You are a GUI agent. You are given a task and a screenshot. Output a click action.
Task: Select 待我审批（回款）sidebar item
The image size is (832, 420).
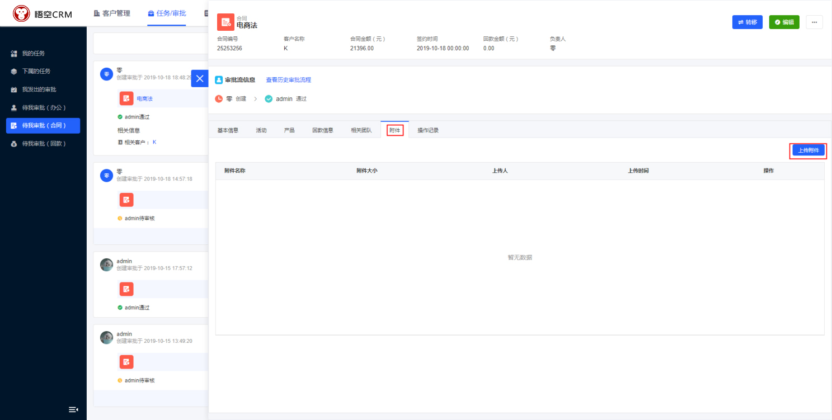point(44,144)
